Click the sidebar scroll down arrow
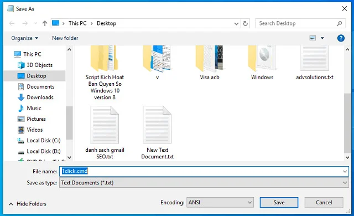 tap(69, 157)
